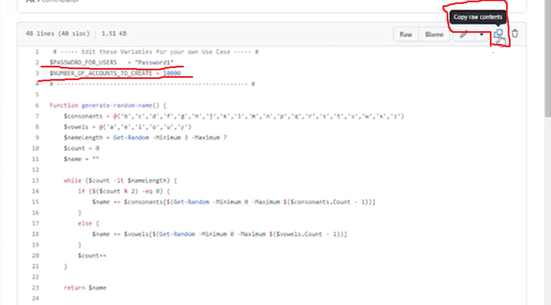Click the '48 lines (40 sloc)' info text
This screenshot has height=305, width=551.
point(58,33)
